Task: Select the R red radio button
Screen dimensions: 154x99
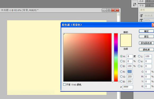Action: pos(121,72)
